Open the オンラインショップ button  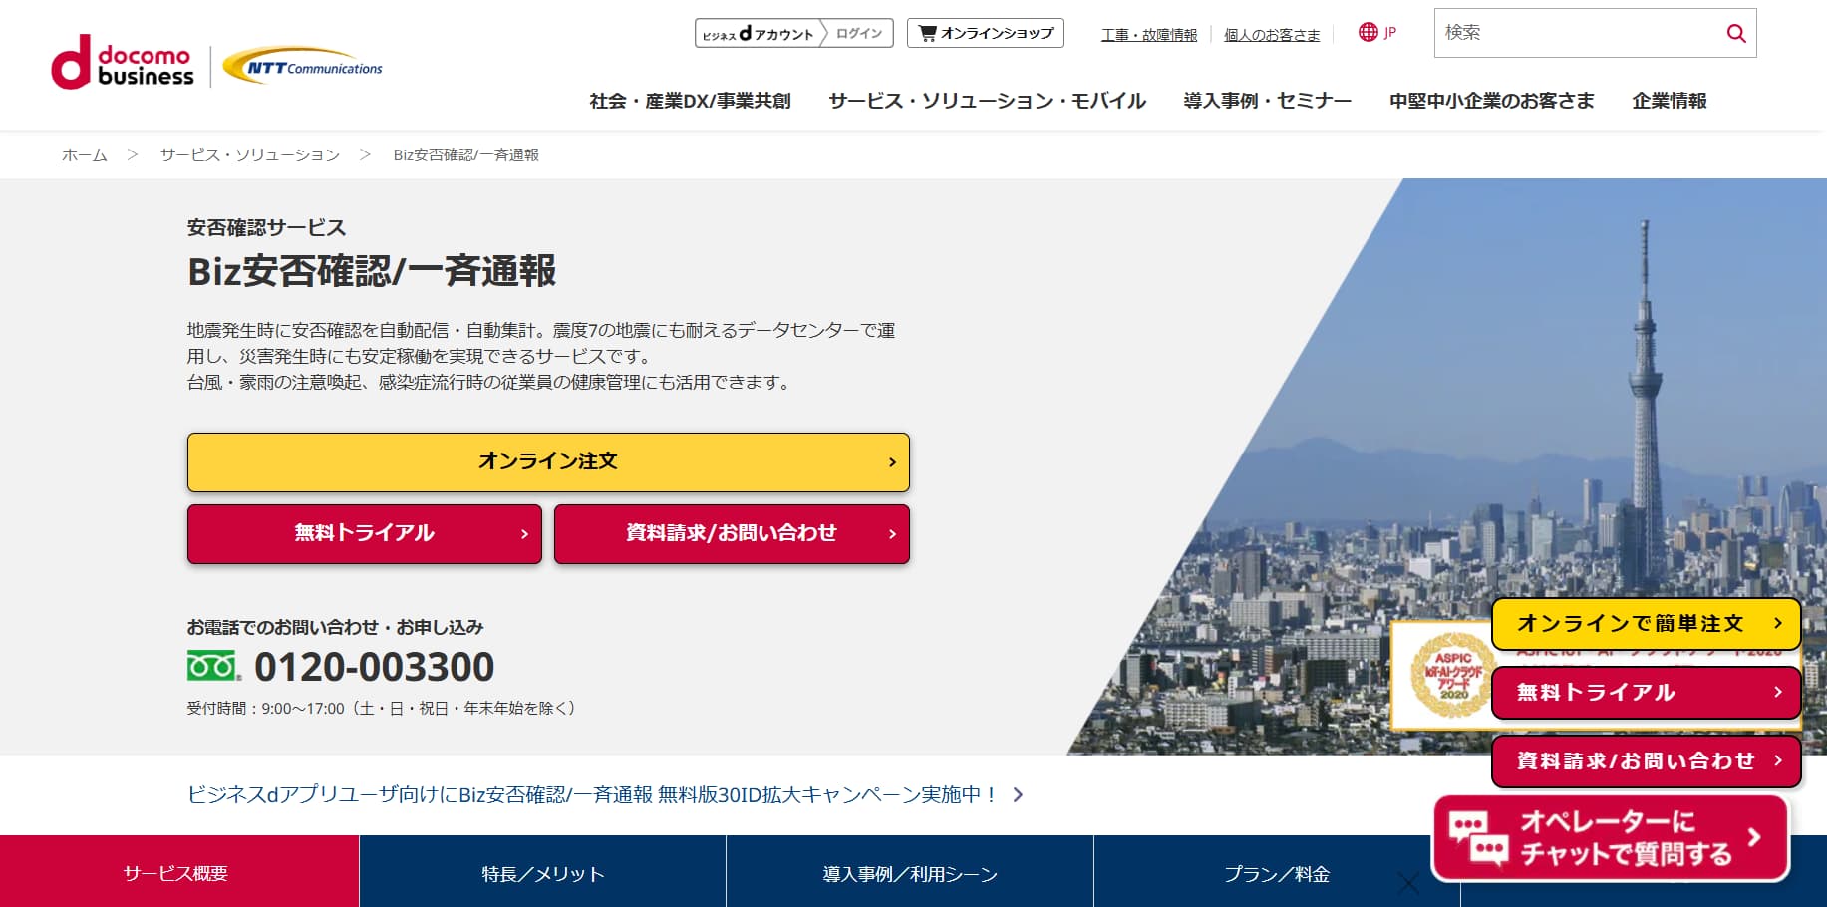coord(986,33)
